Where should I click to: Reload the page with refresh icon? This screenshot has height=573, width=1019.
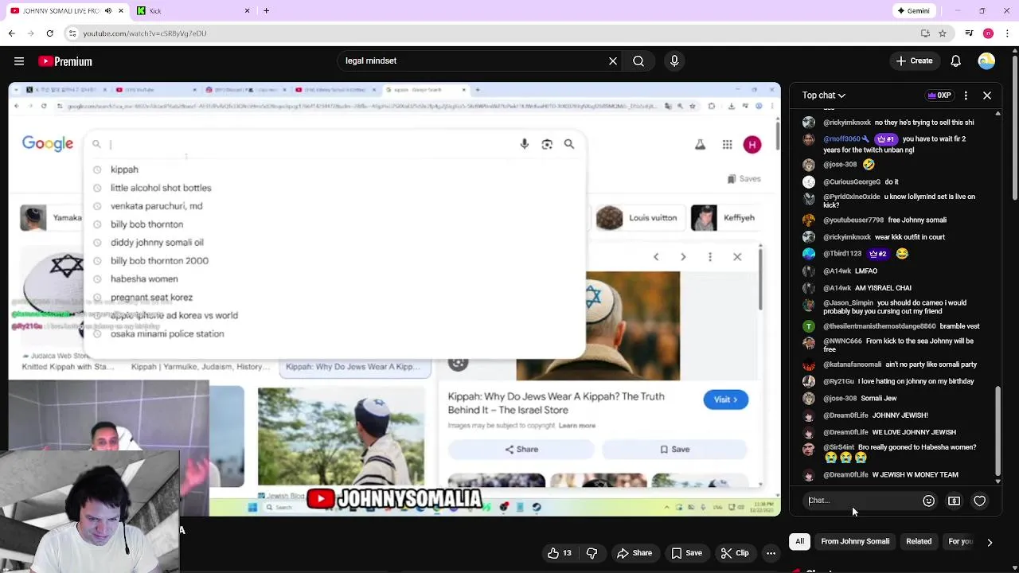coord(49,33)
